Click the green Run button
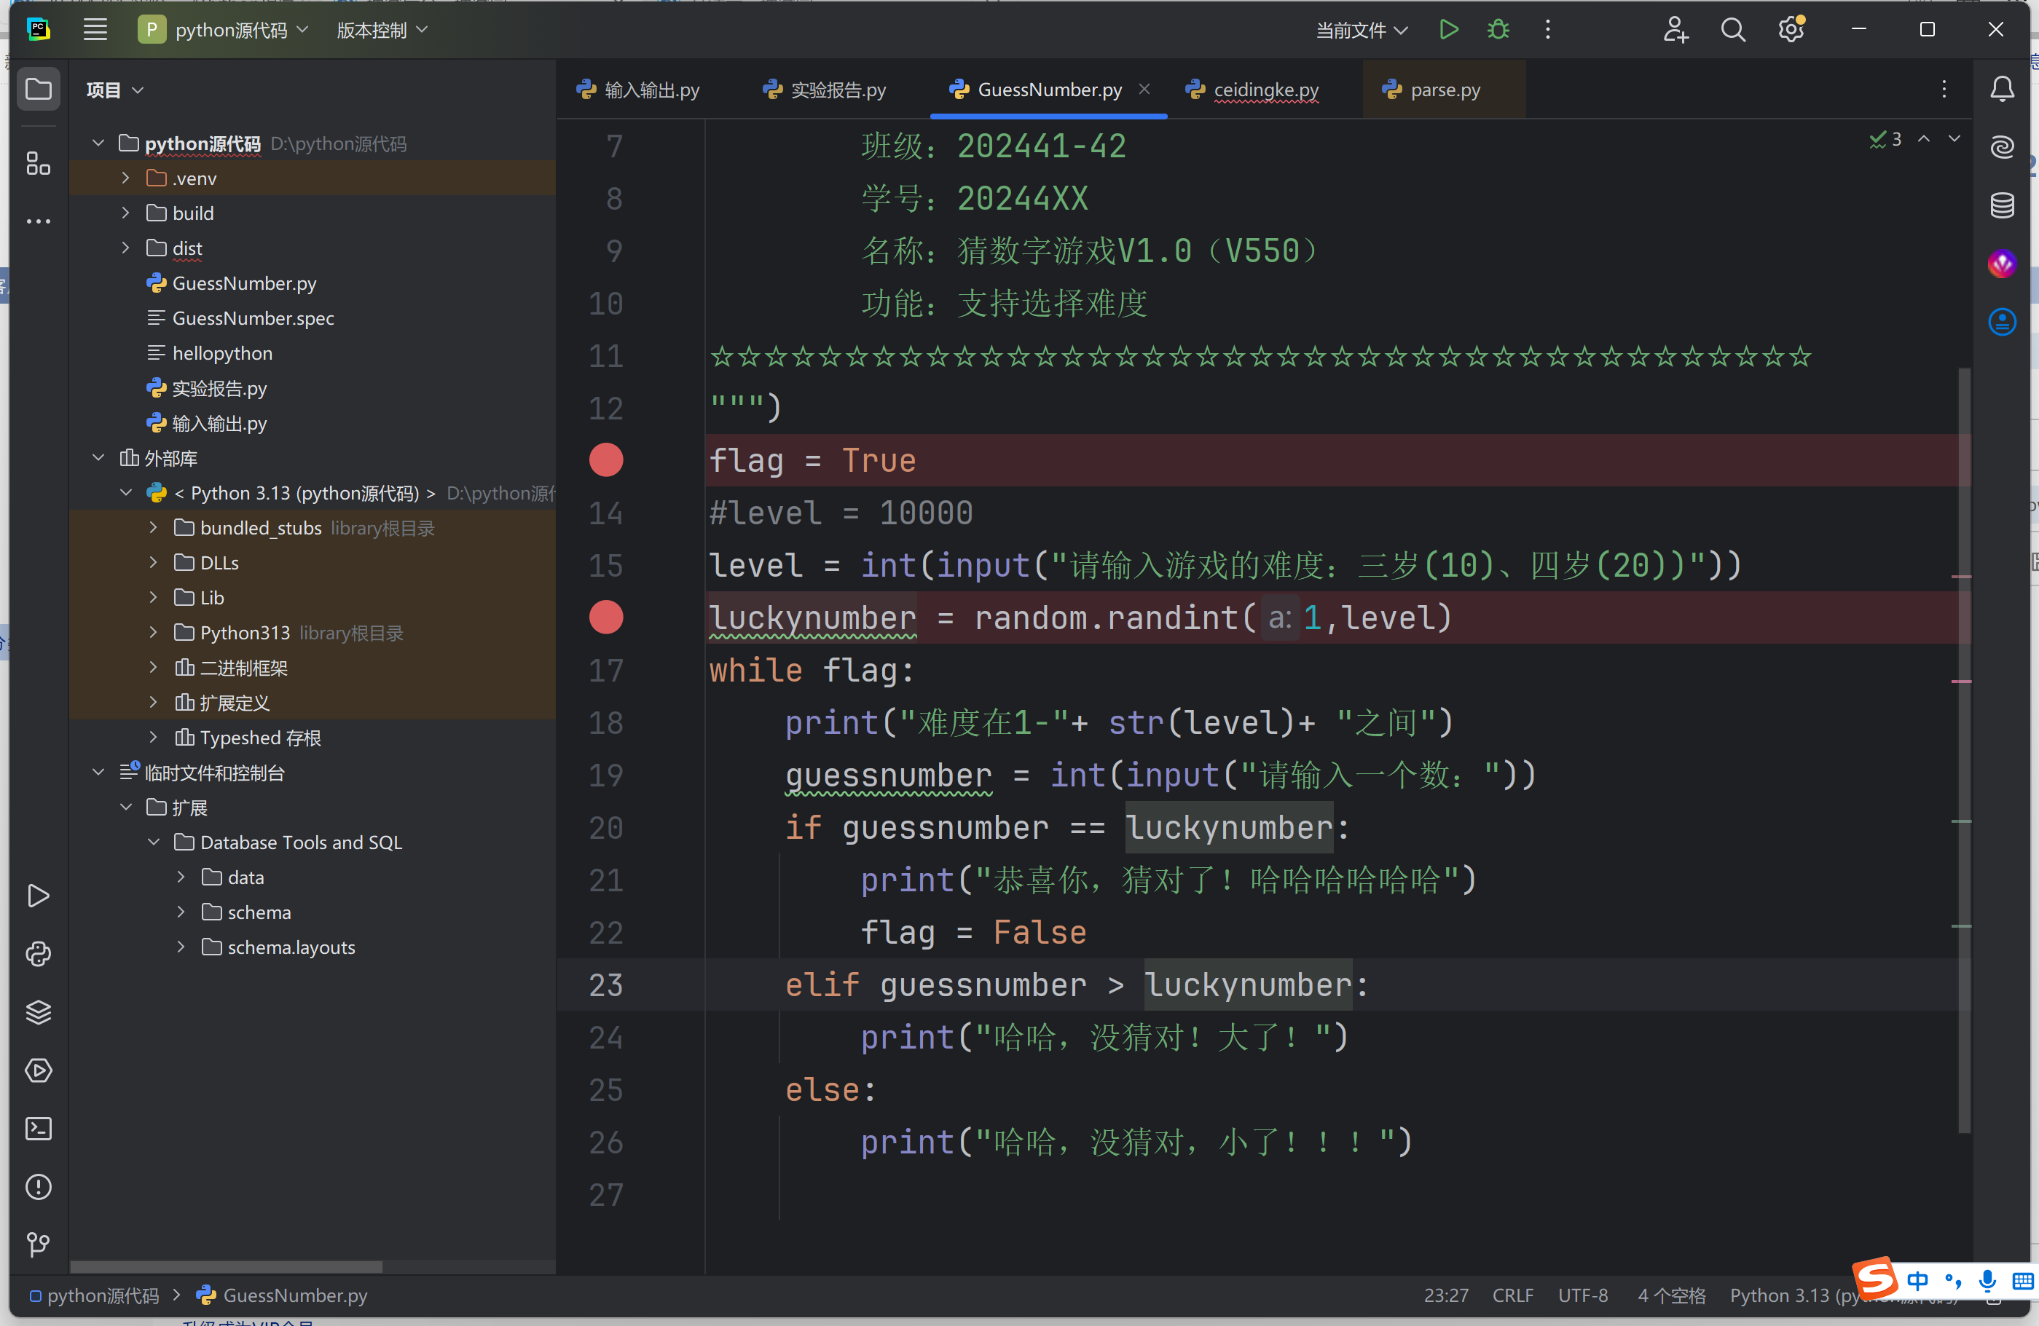Viewport: 2039px width, 1326px height. pos(1448,30)
